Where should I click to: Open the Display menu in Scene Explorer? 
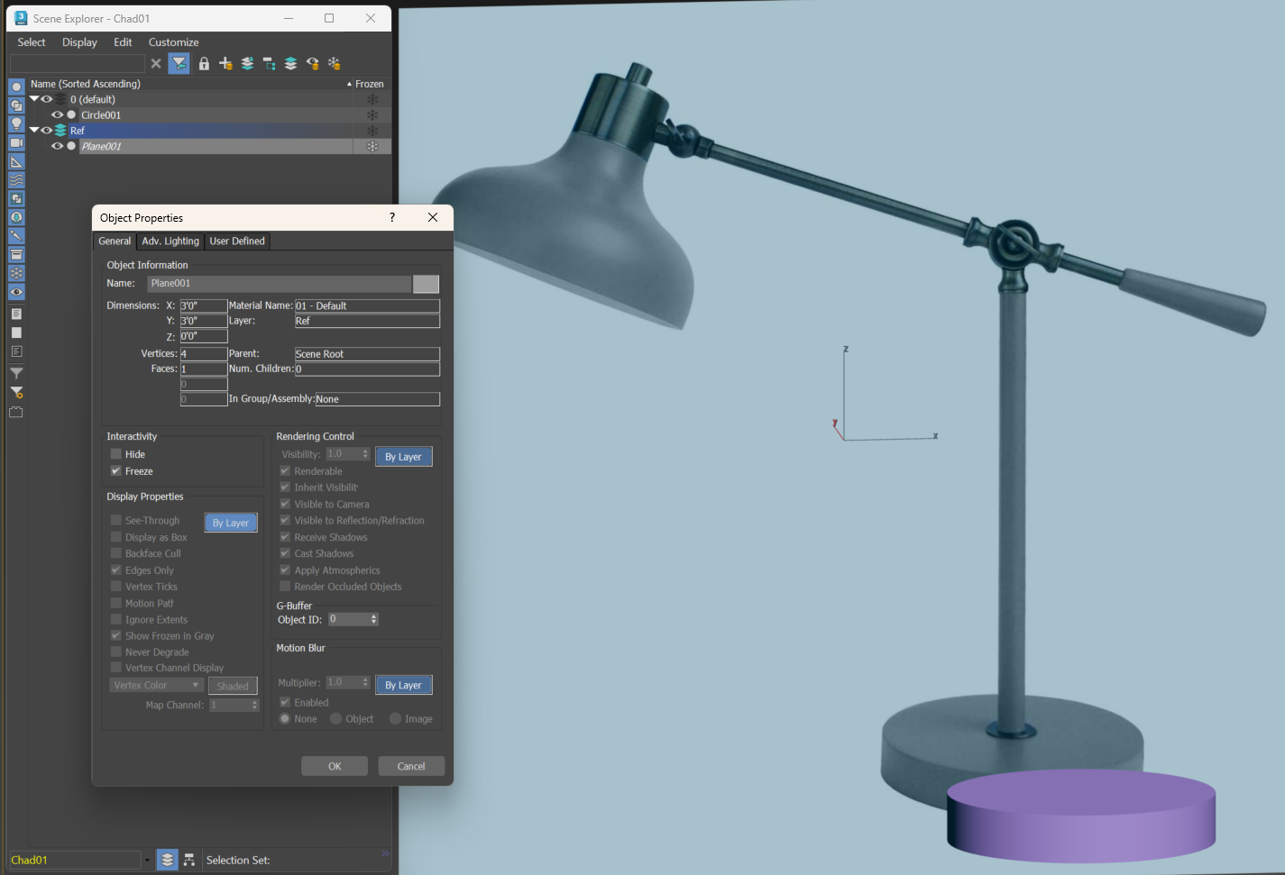79,42
